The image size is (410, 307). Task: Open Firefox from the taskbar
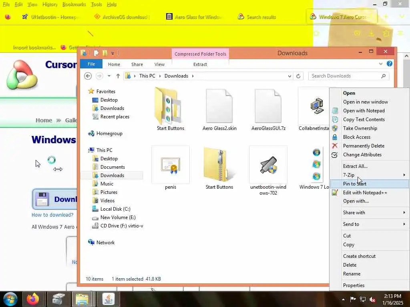[x=33, y=299]
